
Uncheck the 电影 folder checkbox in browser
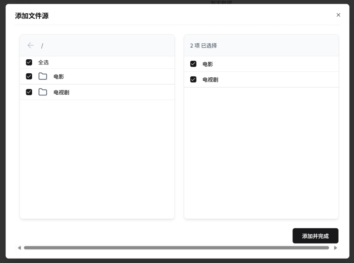29,77
